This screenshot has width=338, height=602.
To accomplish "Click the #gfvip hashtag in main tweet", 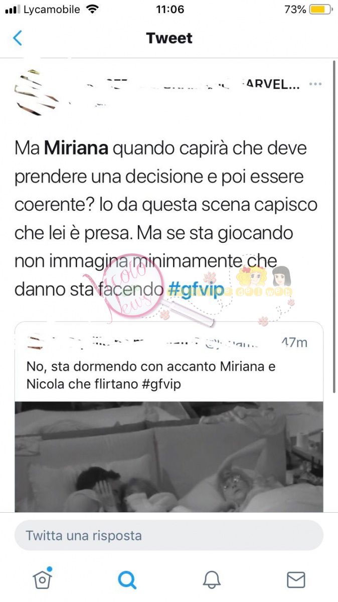I will [196, 289].
